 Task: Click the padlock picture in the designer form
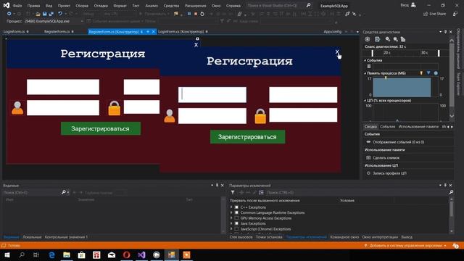115,108
